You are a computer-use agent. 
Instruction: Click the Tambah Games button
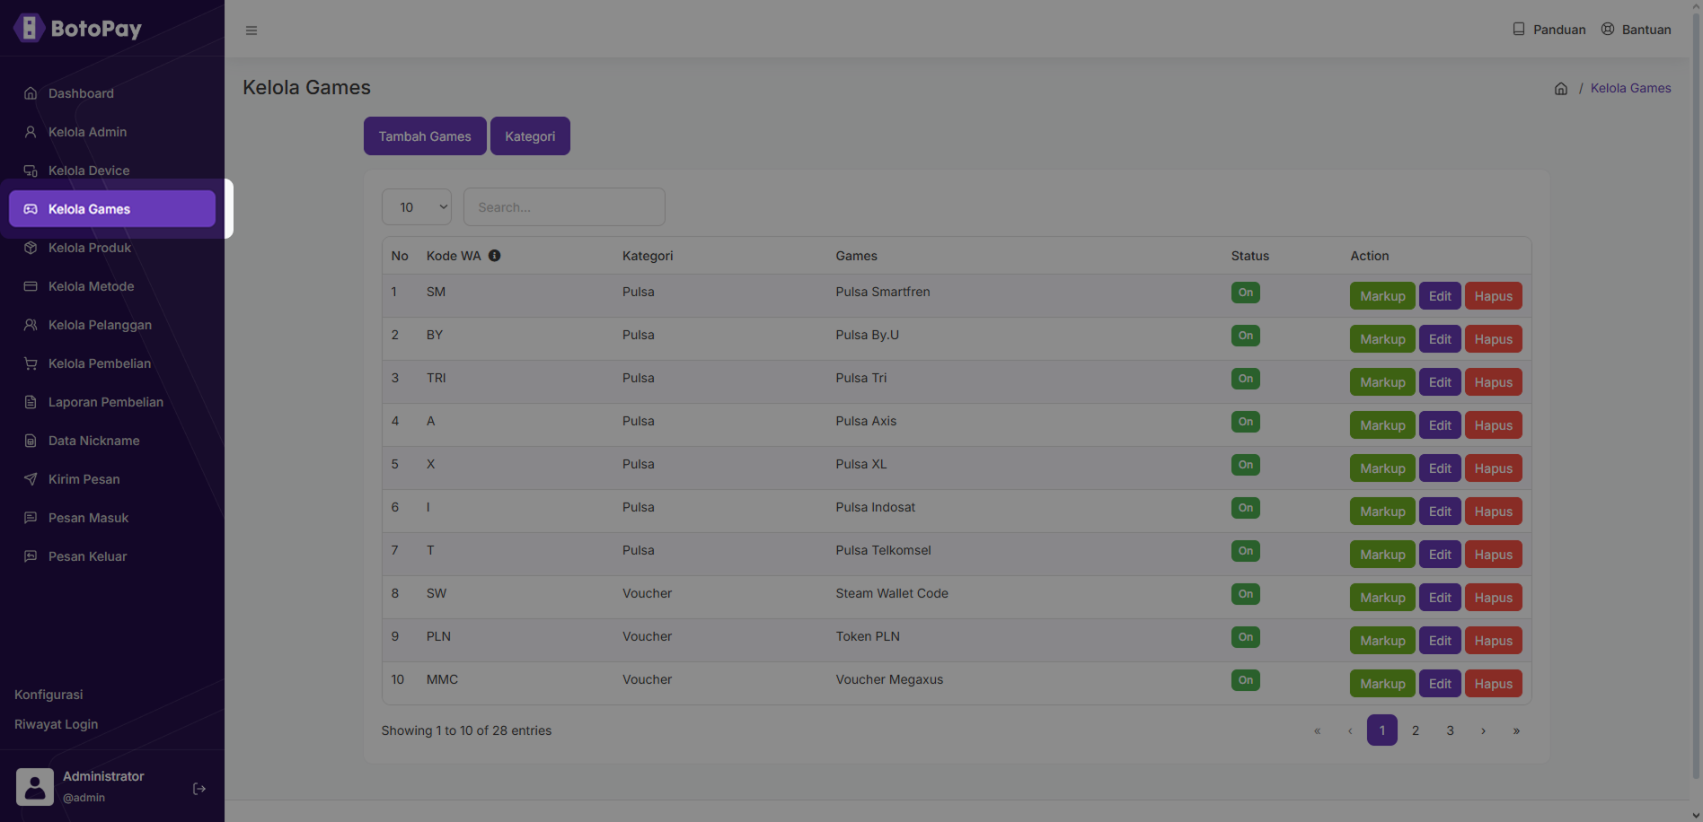coord(425,136)
